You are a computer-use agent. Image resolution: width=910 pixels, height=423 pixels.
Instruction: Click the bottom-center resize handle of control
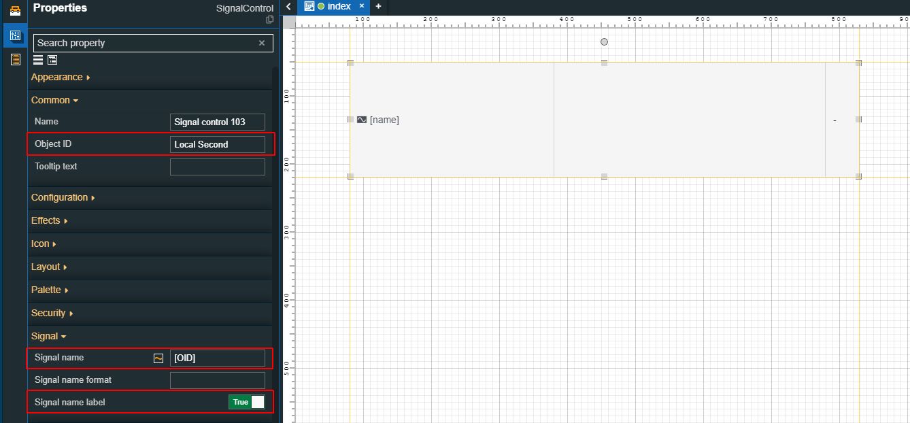tap(604, 177)
